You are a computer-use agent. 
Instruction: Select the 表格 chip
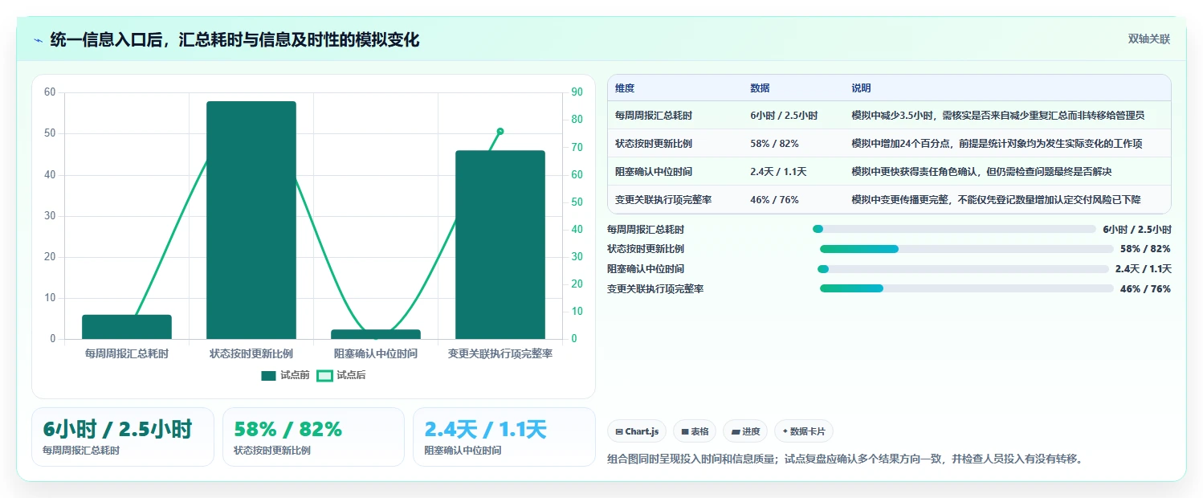(x=695, y=431)
